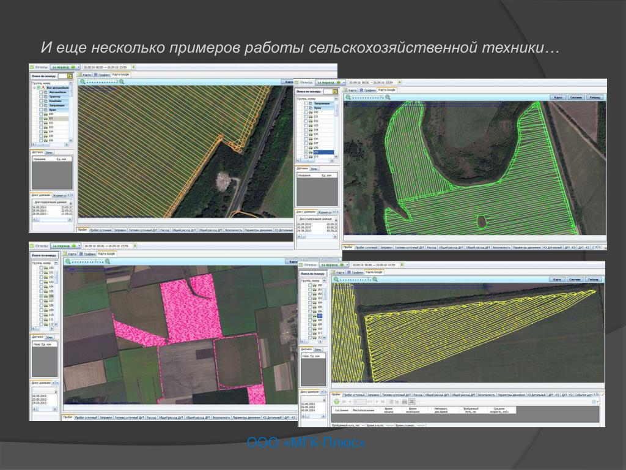Check vehicle 102 checkbox in orange-track window

(x=41, y=123)
